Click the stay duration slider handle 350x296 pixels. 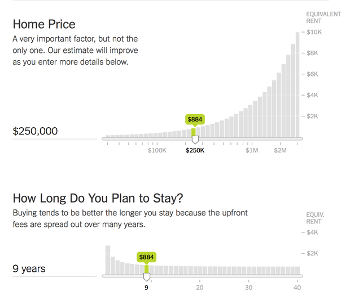147,276
